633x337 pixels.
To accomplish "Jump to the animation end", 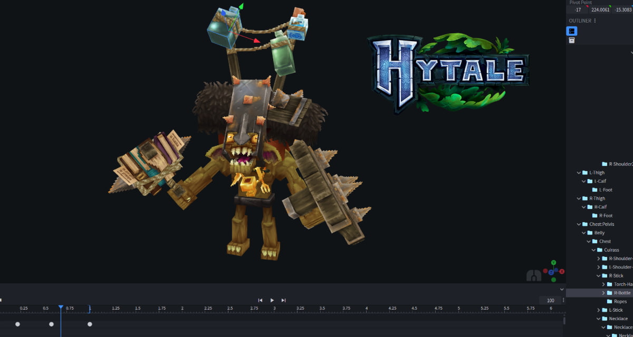I will point(284,300).
